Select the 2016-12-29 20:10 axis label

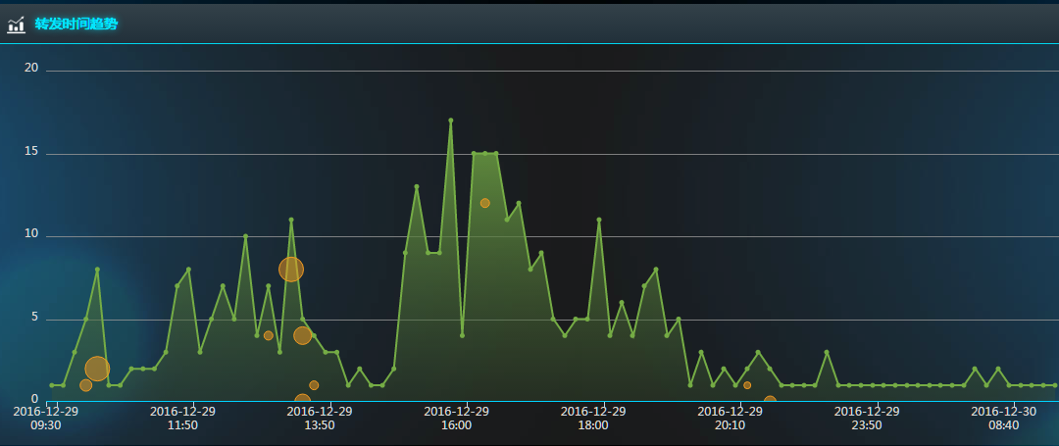click(x=730, y=419)
